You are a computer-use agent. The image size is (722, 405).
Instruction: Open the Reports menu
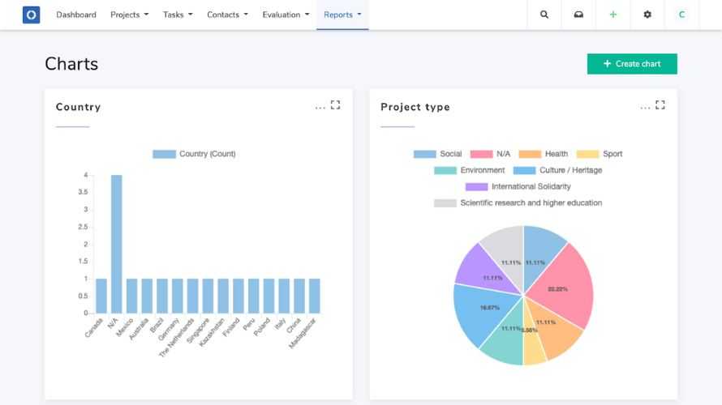point(342,15)
